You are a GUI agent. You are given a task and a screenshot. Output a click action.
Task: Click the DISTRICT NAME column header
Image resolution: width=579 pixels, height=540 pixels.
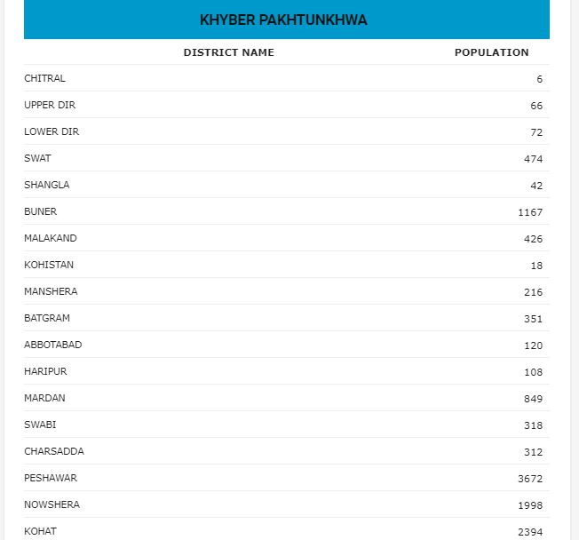click(x=228, y=52)
